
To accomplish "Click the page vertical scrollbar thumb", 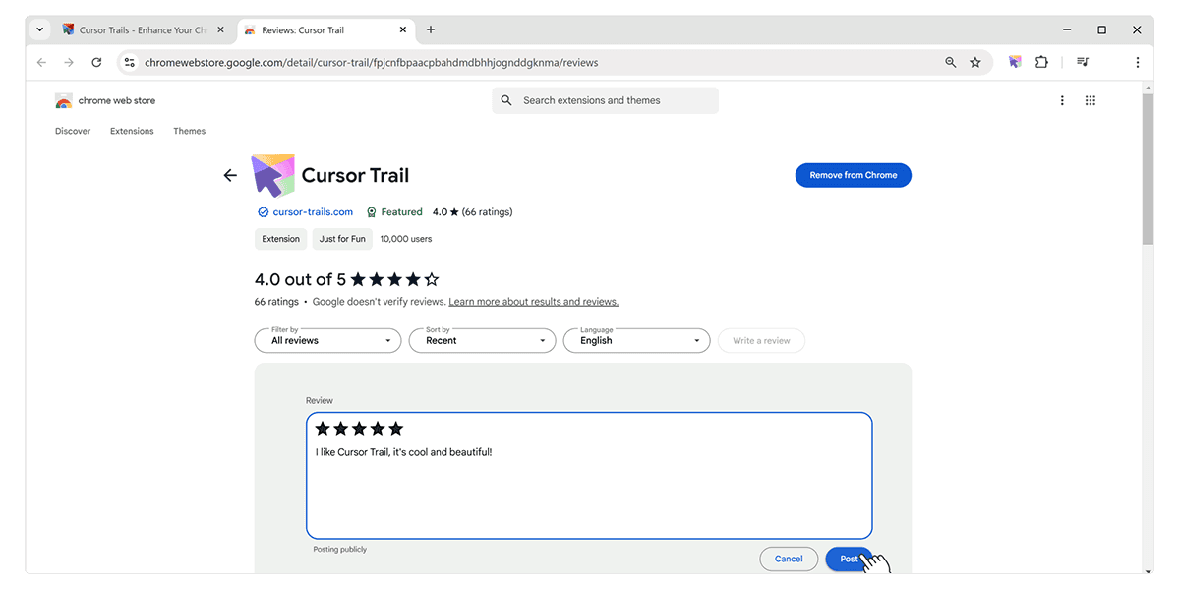I will pyautogui.click(x=1147, y=167).
